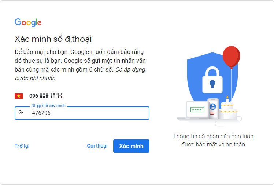Click the laptop showing green password asterisks
Viewport: 274px width, 185px height.
tap(197, 110)
